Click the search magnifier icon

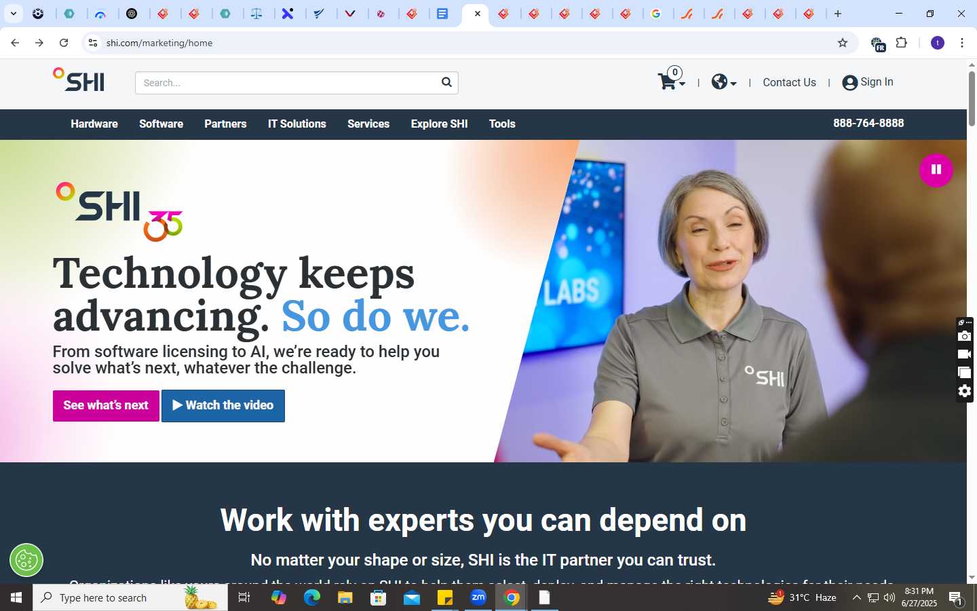446,82
